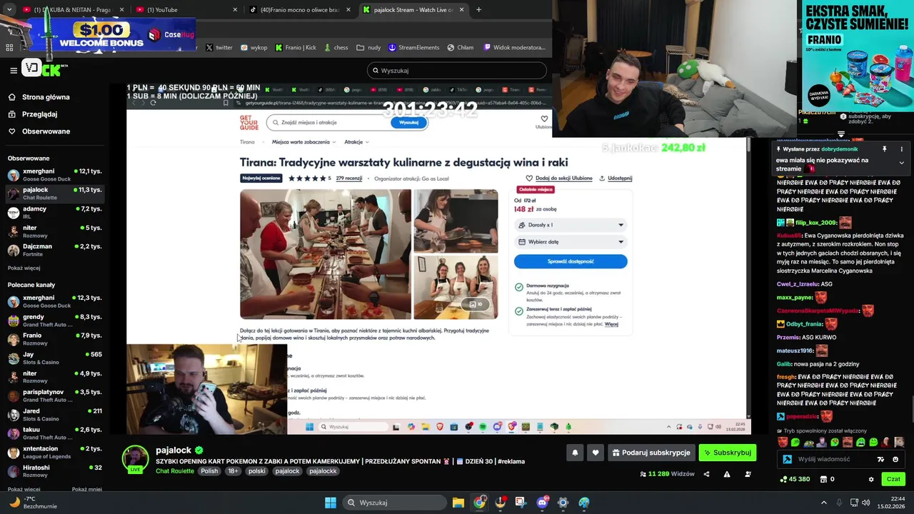Open Discord from the taskbar
Viewport: 914px width, 514px height.
(542, 503)
